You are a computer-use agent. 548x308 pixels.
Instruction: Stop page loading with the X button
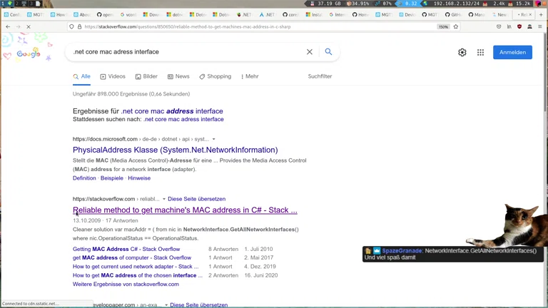29,26
